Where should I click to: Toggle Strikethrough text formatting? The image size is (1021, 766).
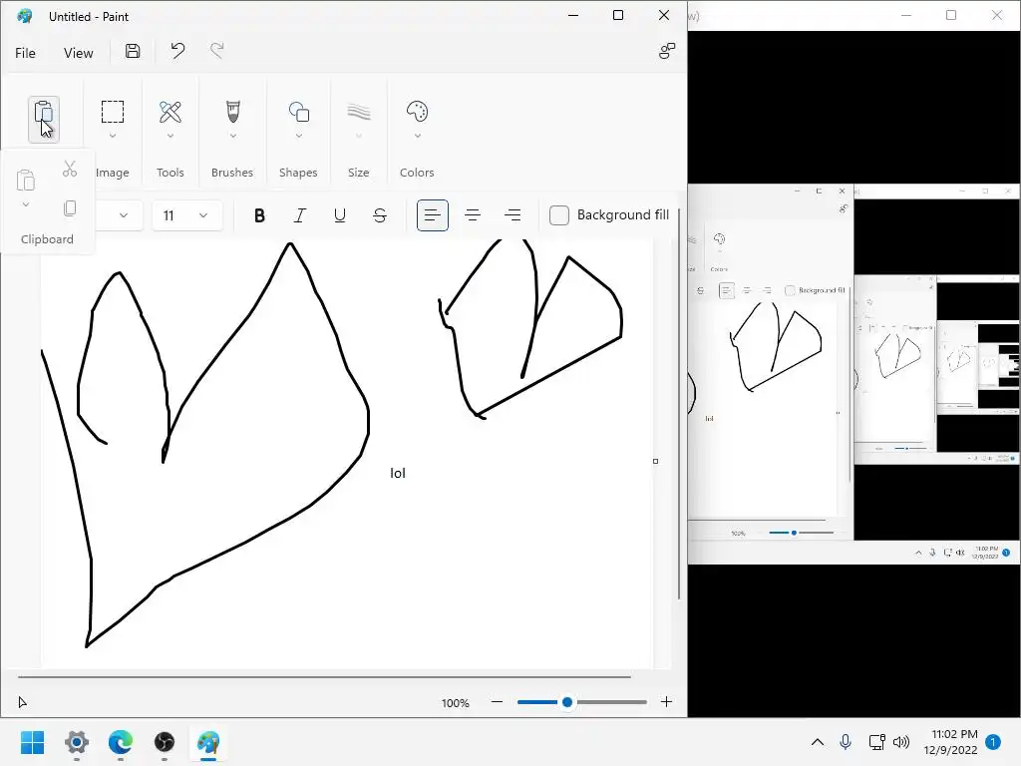click(380, 215)
